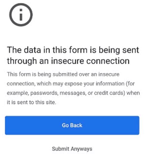
Task: Click the blue Go Back button
Action: coord(72,125)
